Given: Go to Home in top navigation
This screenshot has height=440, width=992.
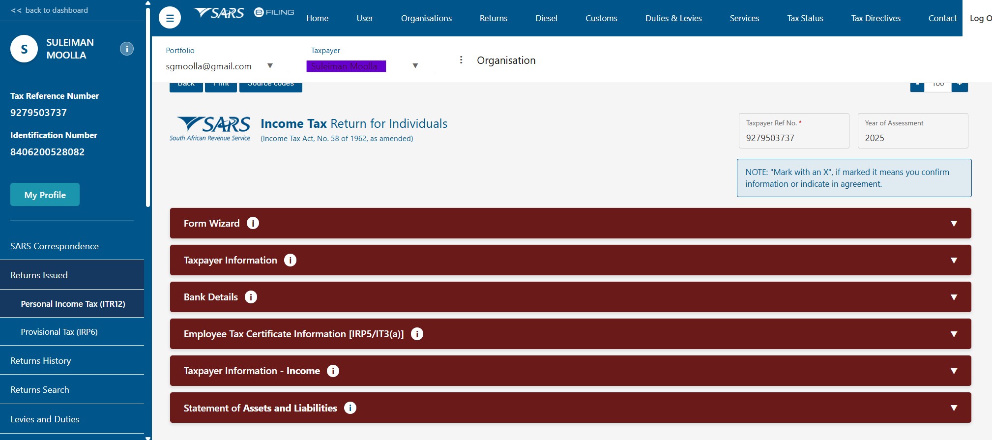Looking at the screenshot, I should tap(317, 18).
